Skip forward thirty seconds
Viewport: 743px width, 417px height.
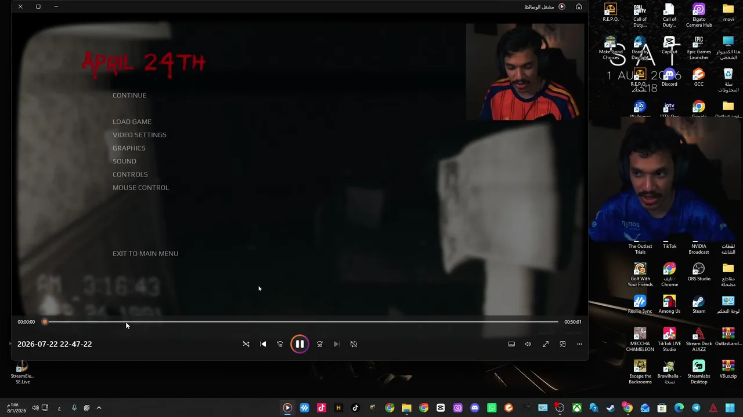click(x=320, y=344)
